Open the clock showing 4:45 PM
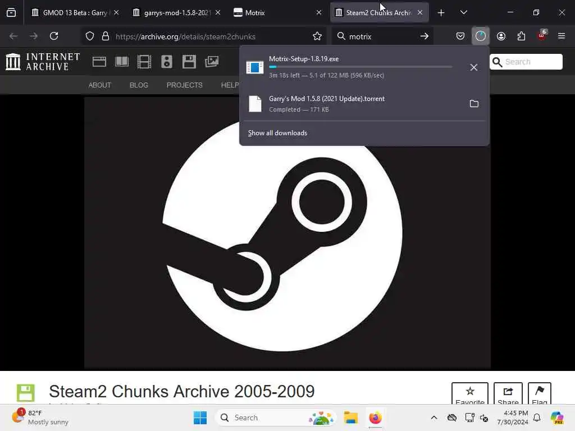This screenshot has height=431, width=575. pyautogui.click(x=513, y=418)
